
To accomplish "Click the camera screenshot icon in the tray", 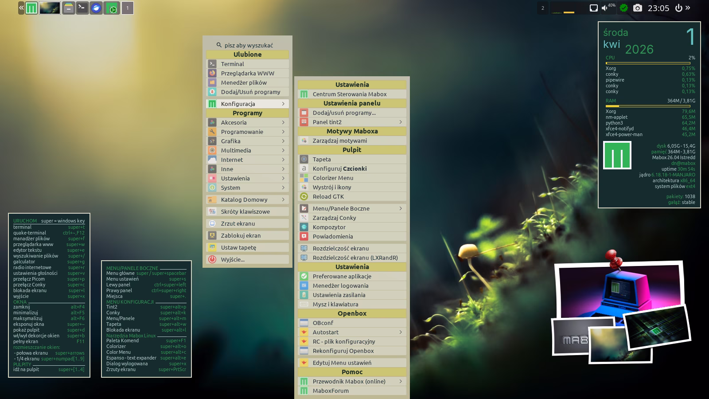I will (637, 8).
